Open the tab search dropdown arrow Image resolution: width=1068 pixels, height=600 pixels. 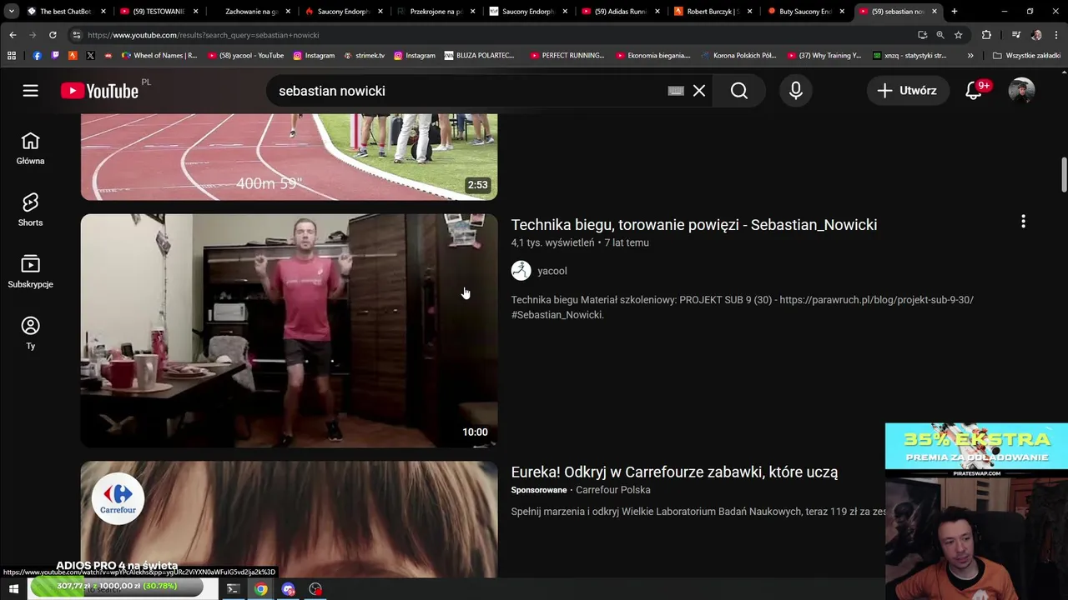click(x=11, y=12)
